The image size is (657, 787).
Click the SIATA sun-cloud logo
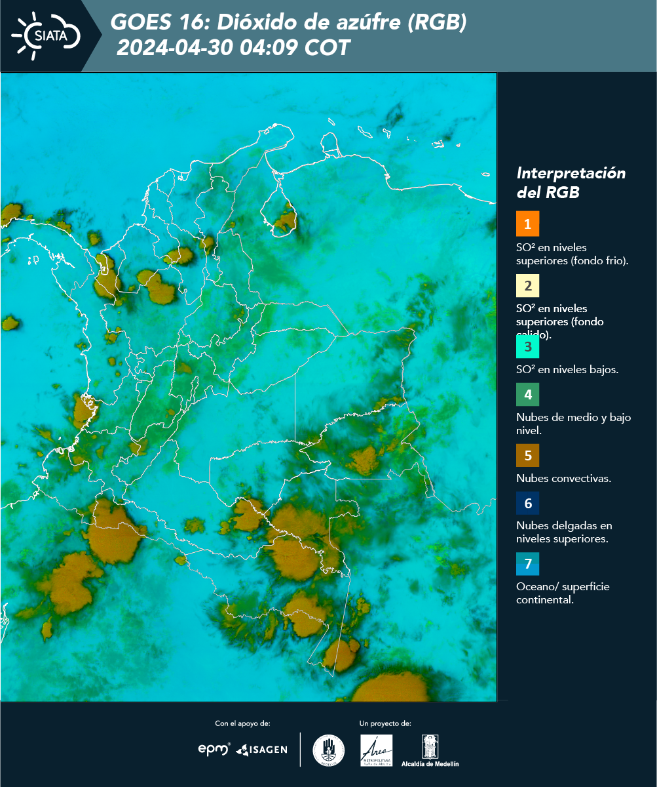coord(46,35)
